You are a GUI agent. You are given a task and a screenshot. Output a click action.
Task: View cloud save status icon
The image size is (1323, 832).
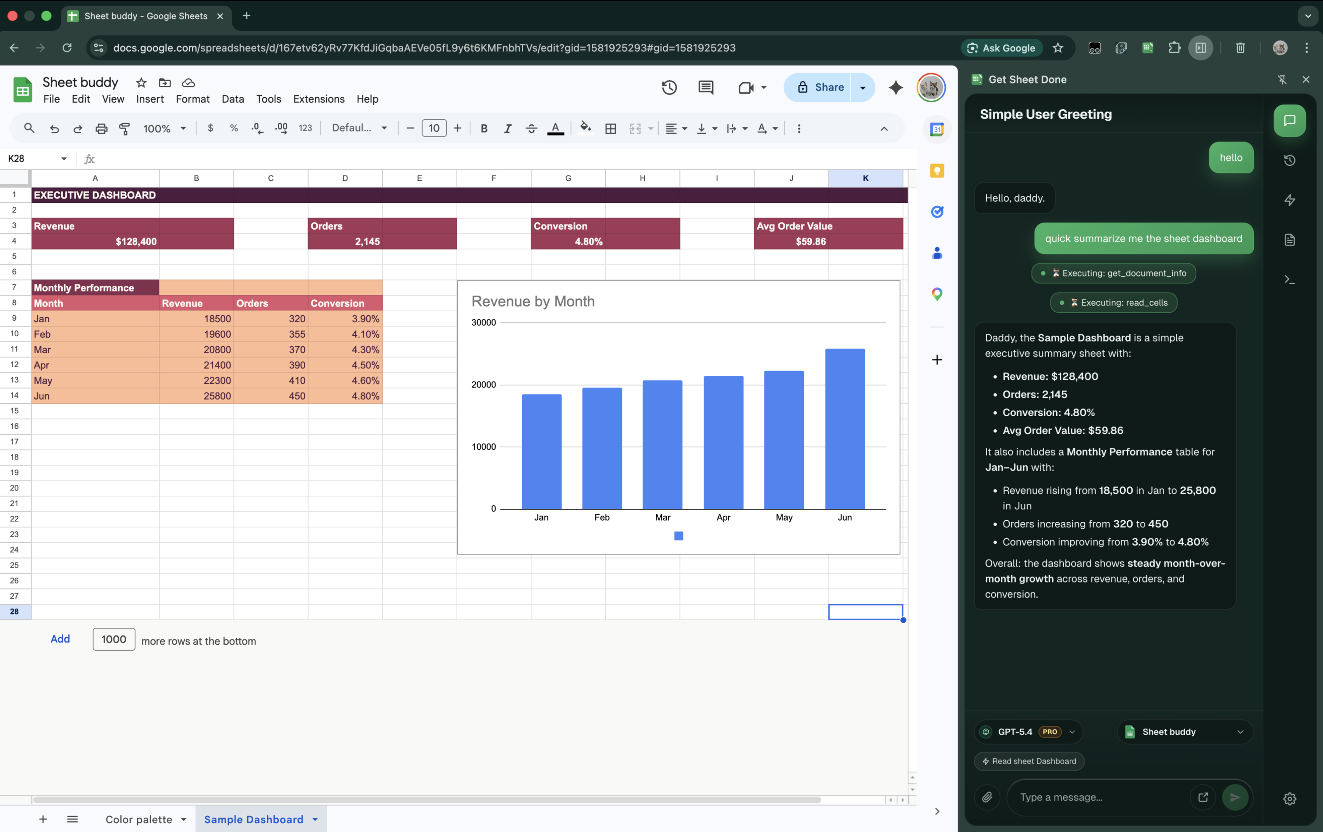(x=189, y=82)
